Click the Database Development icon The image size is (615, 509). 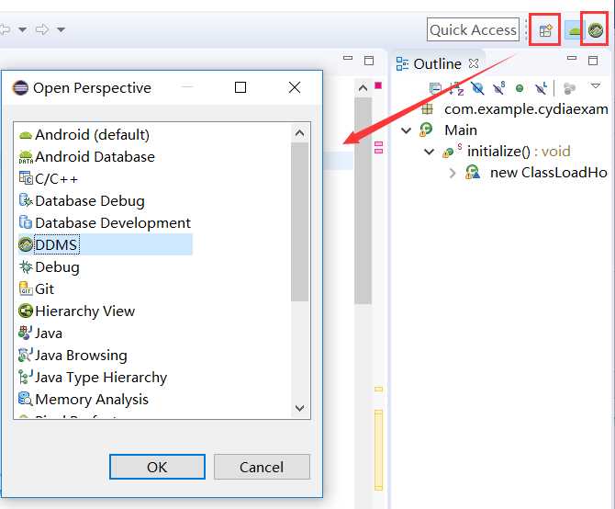click(x=26, y=222)
